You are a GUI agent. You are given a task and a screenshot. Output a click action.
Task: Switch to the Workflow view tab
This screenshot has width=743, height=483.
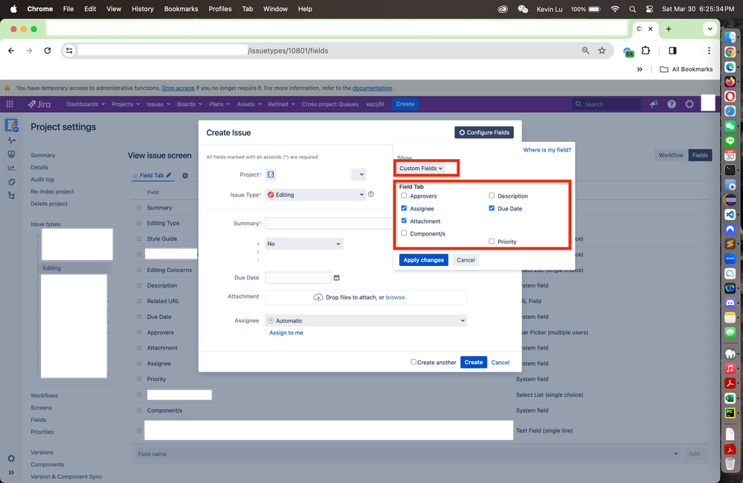click(x=671, y=155)
